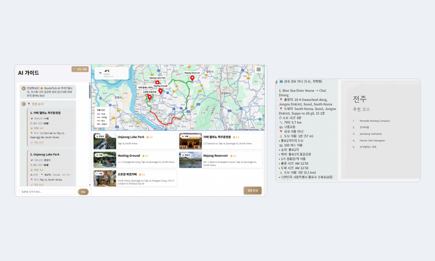Click the 'AI 가이드' panel heading
The height and width of the screenshot is (261, 435).
pos(29,73)
